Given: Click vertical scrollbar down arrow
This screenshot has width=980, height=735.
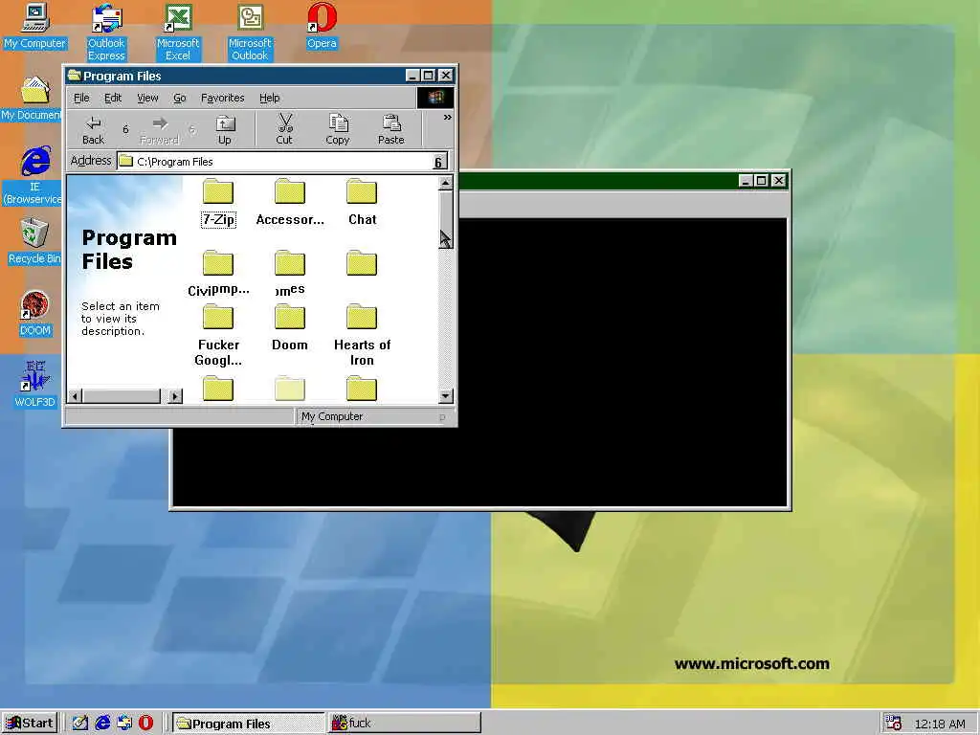Looking at the screenshot, I should click(x=446, y=395).
